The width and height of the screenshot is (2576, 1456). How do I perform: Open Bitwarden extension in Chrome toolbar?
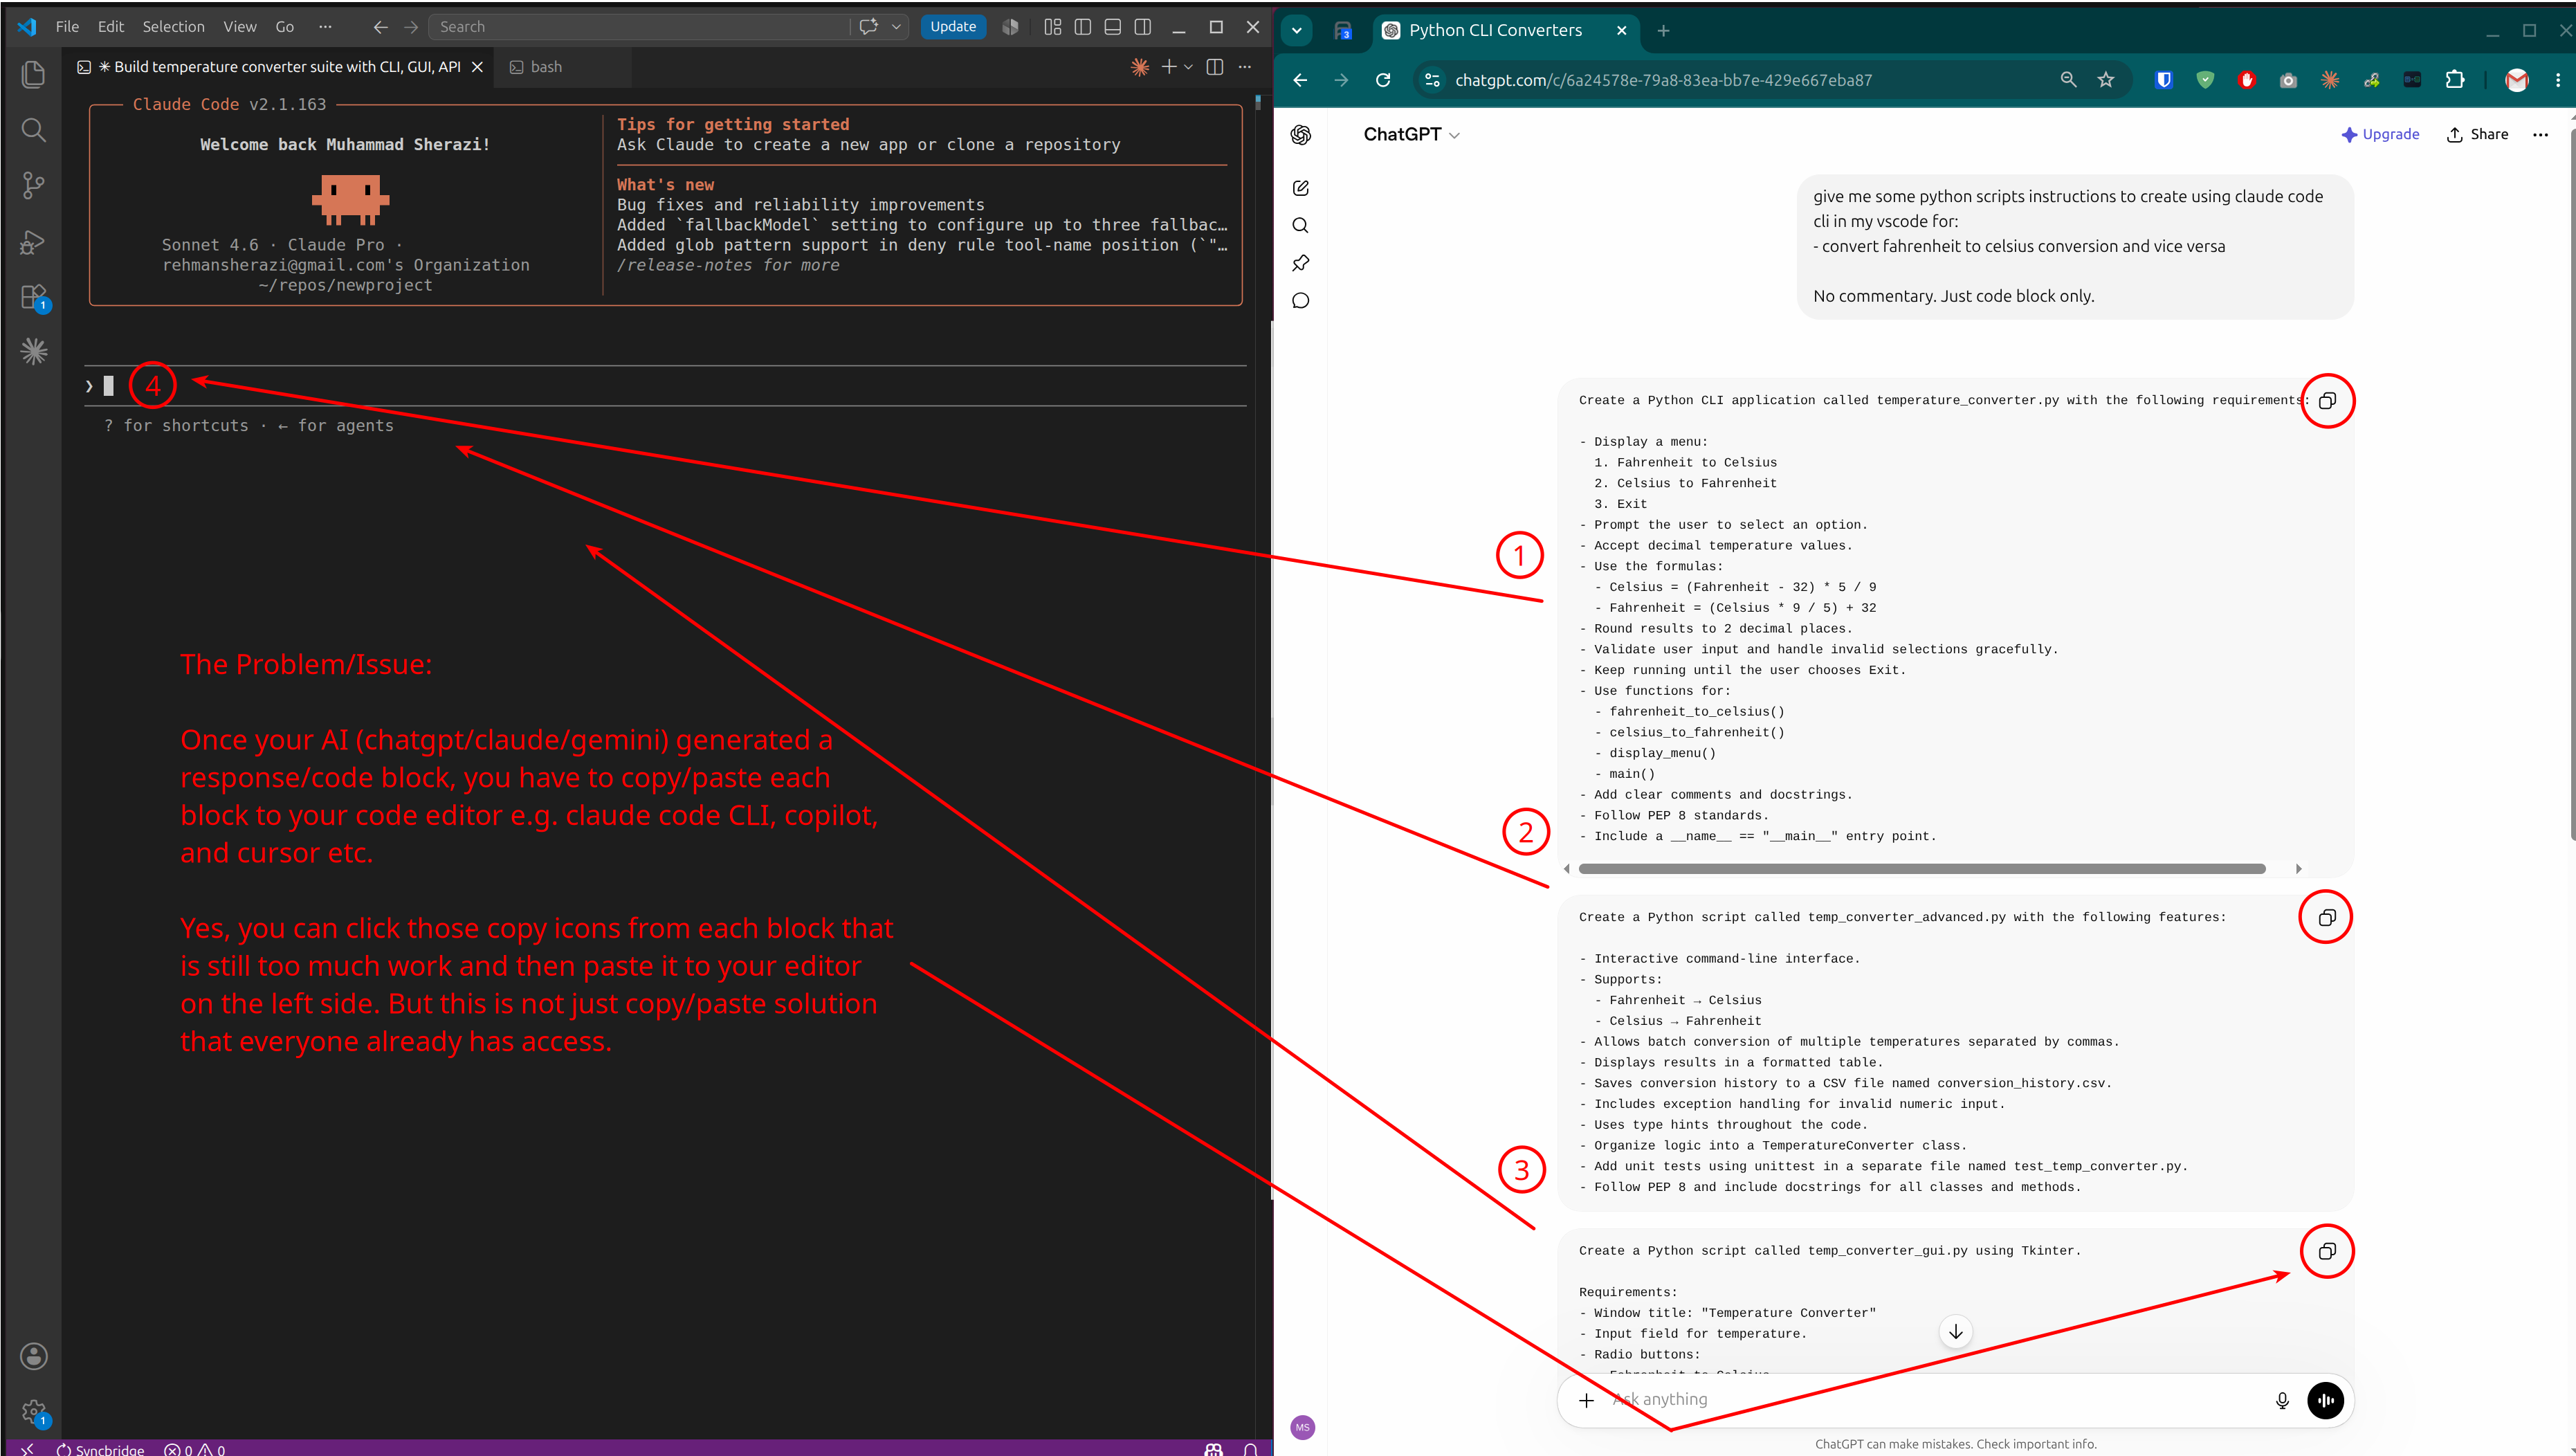coord(2163,80)
